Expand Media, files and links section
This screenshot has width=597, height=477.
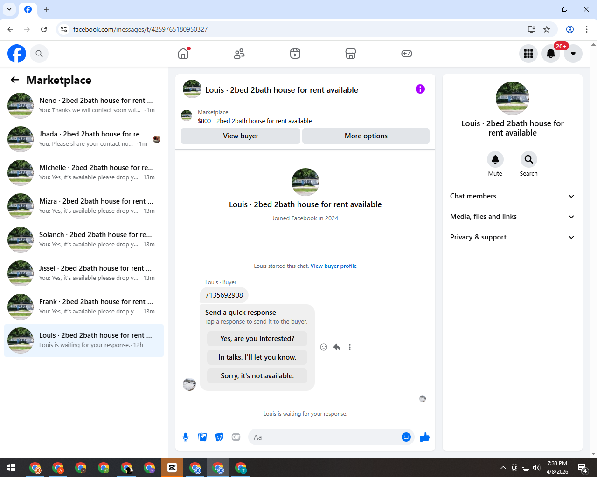512,217
